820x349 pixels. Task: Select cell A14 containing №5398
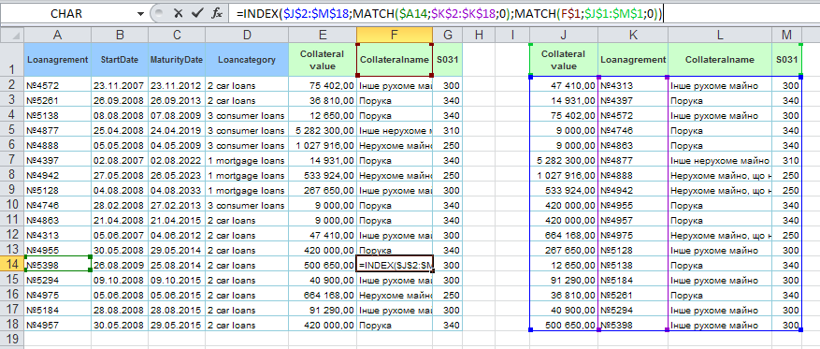[x=58, y=264]
